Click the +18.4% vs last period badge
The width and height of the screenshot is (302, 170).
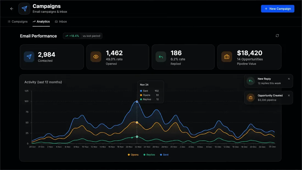(x=83, y=36)
